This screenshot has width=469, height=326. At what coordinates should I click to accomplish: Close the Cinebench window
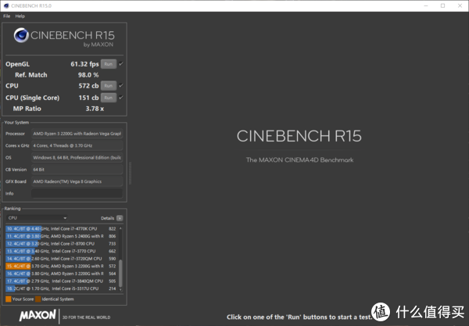coord(460,5)
